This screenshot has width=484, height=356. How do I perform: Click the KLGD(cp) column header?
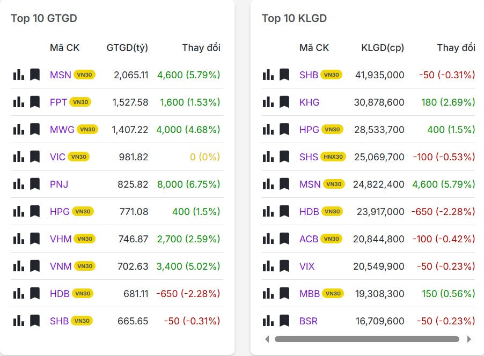[x=383, y=48]
